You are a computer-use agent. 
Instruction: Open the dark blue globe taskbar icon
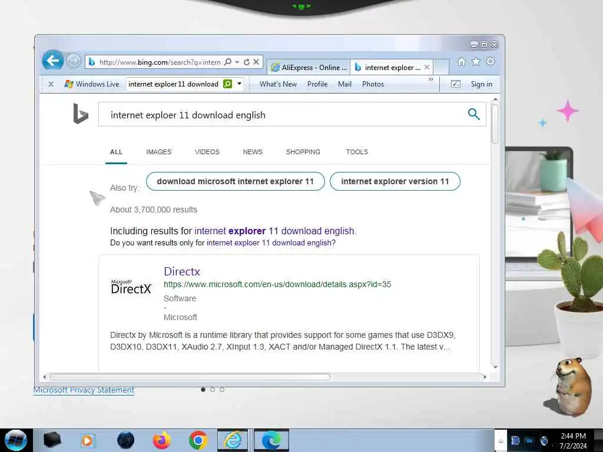126,440
